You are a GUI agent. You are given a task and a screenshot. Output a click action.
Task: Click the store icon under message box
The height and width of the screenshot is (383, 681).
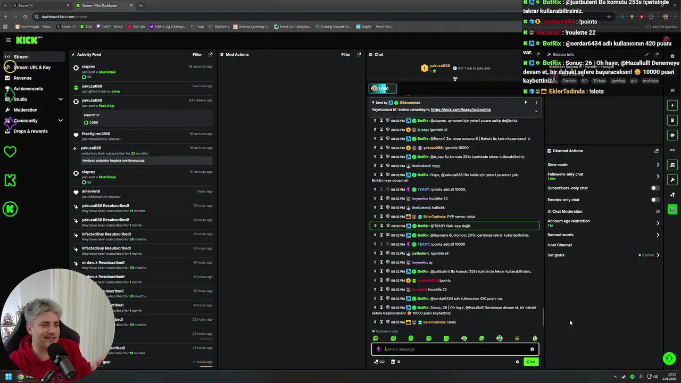click(x=393, y=362)
